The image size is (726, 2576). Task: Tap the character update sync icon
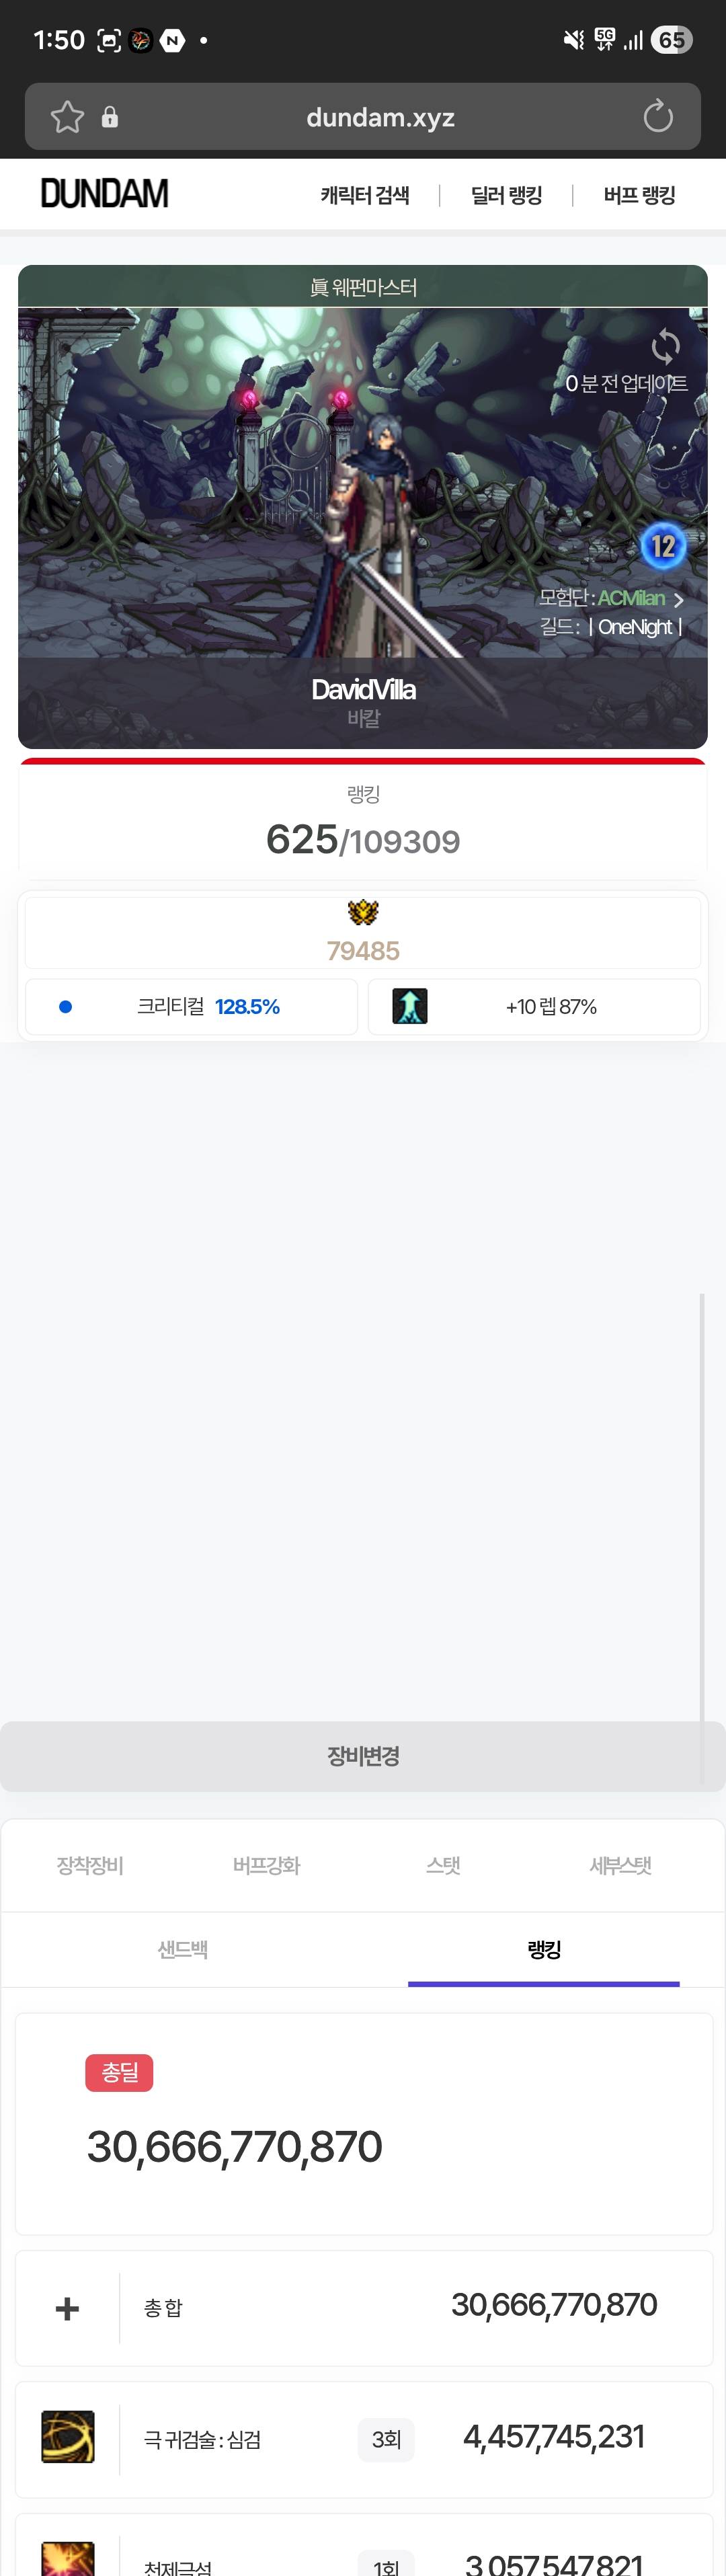(665, 347)
